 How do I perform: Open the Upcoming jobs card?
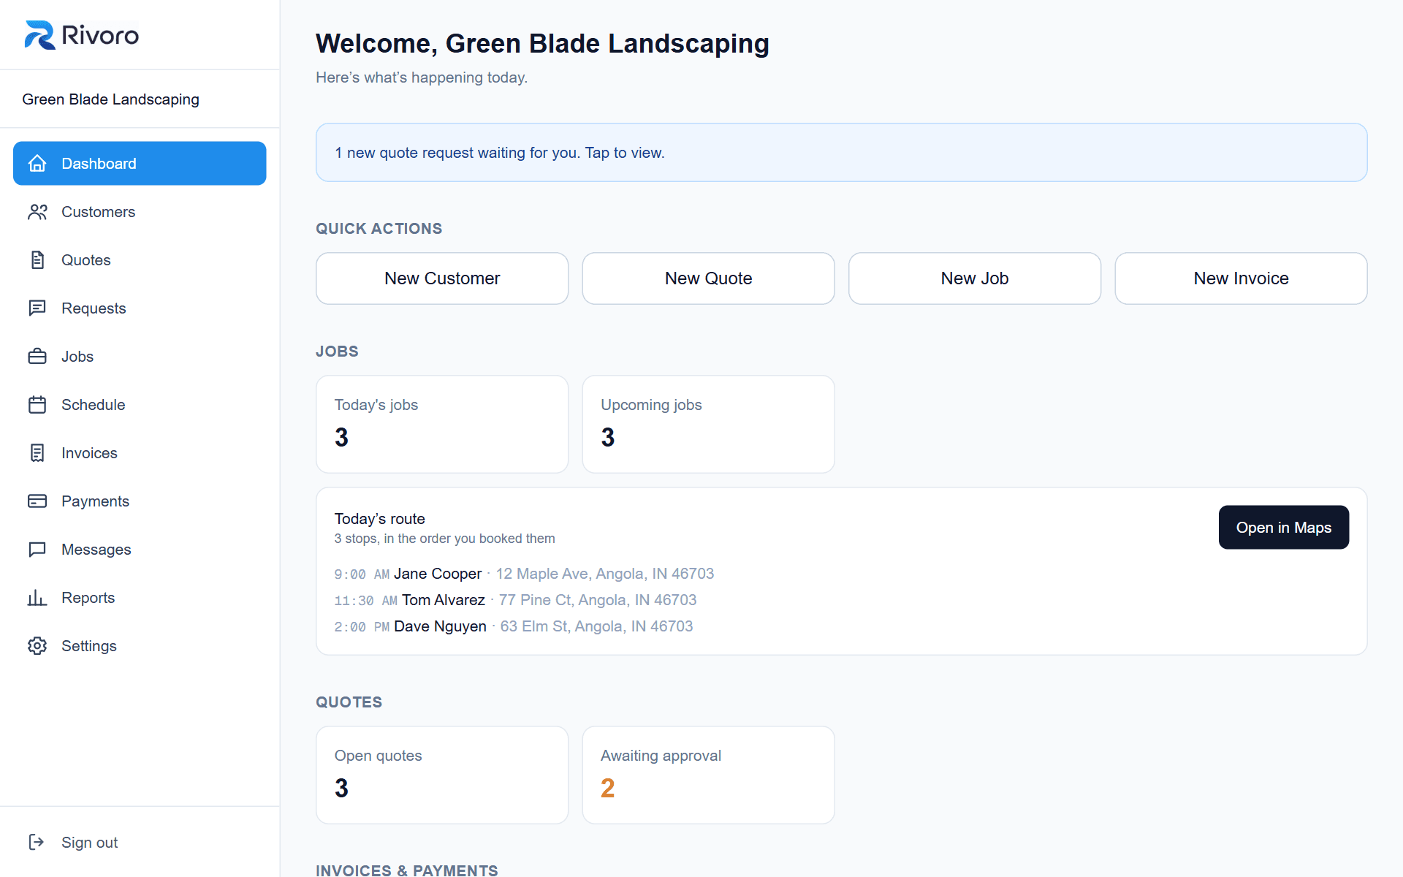click(708, 424)
